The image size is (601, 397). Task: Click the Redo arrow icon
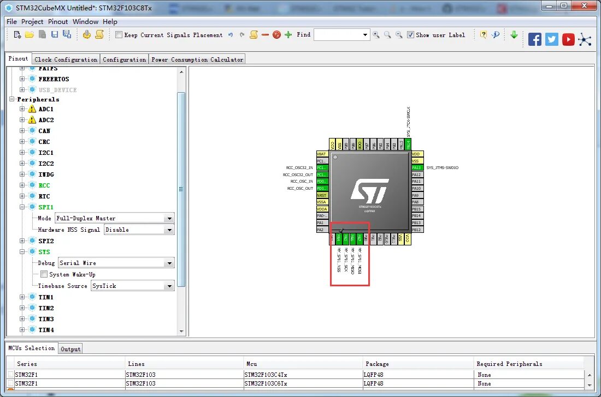242,35
